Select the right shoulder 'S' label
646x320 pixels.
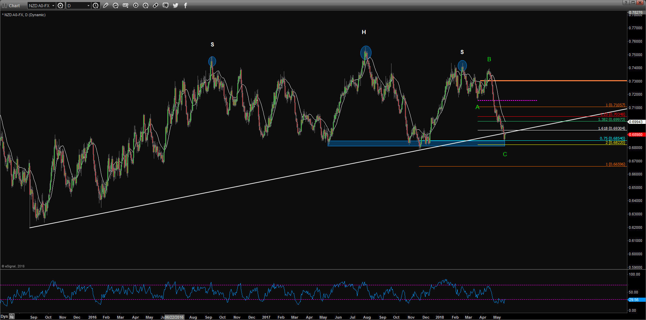coord(462,52)
